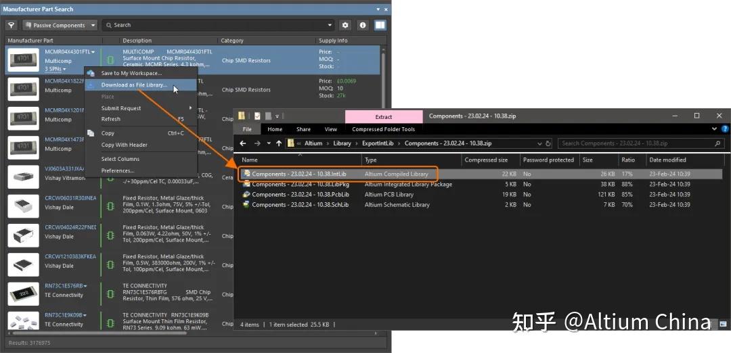Click the model icon on the CRCW06031R30JNEA row
This screenshot has height=353, width=731.
tap(110, 206)
